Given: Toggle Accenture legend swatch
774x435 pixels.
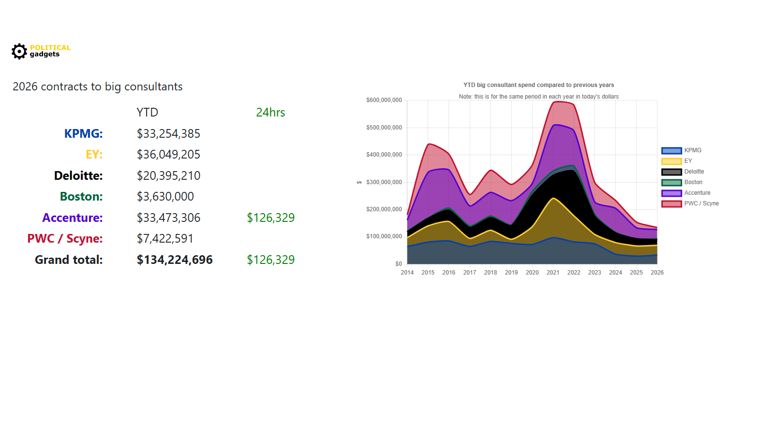Looking at the screenshot, I should [671, 193].
